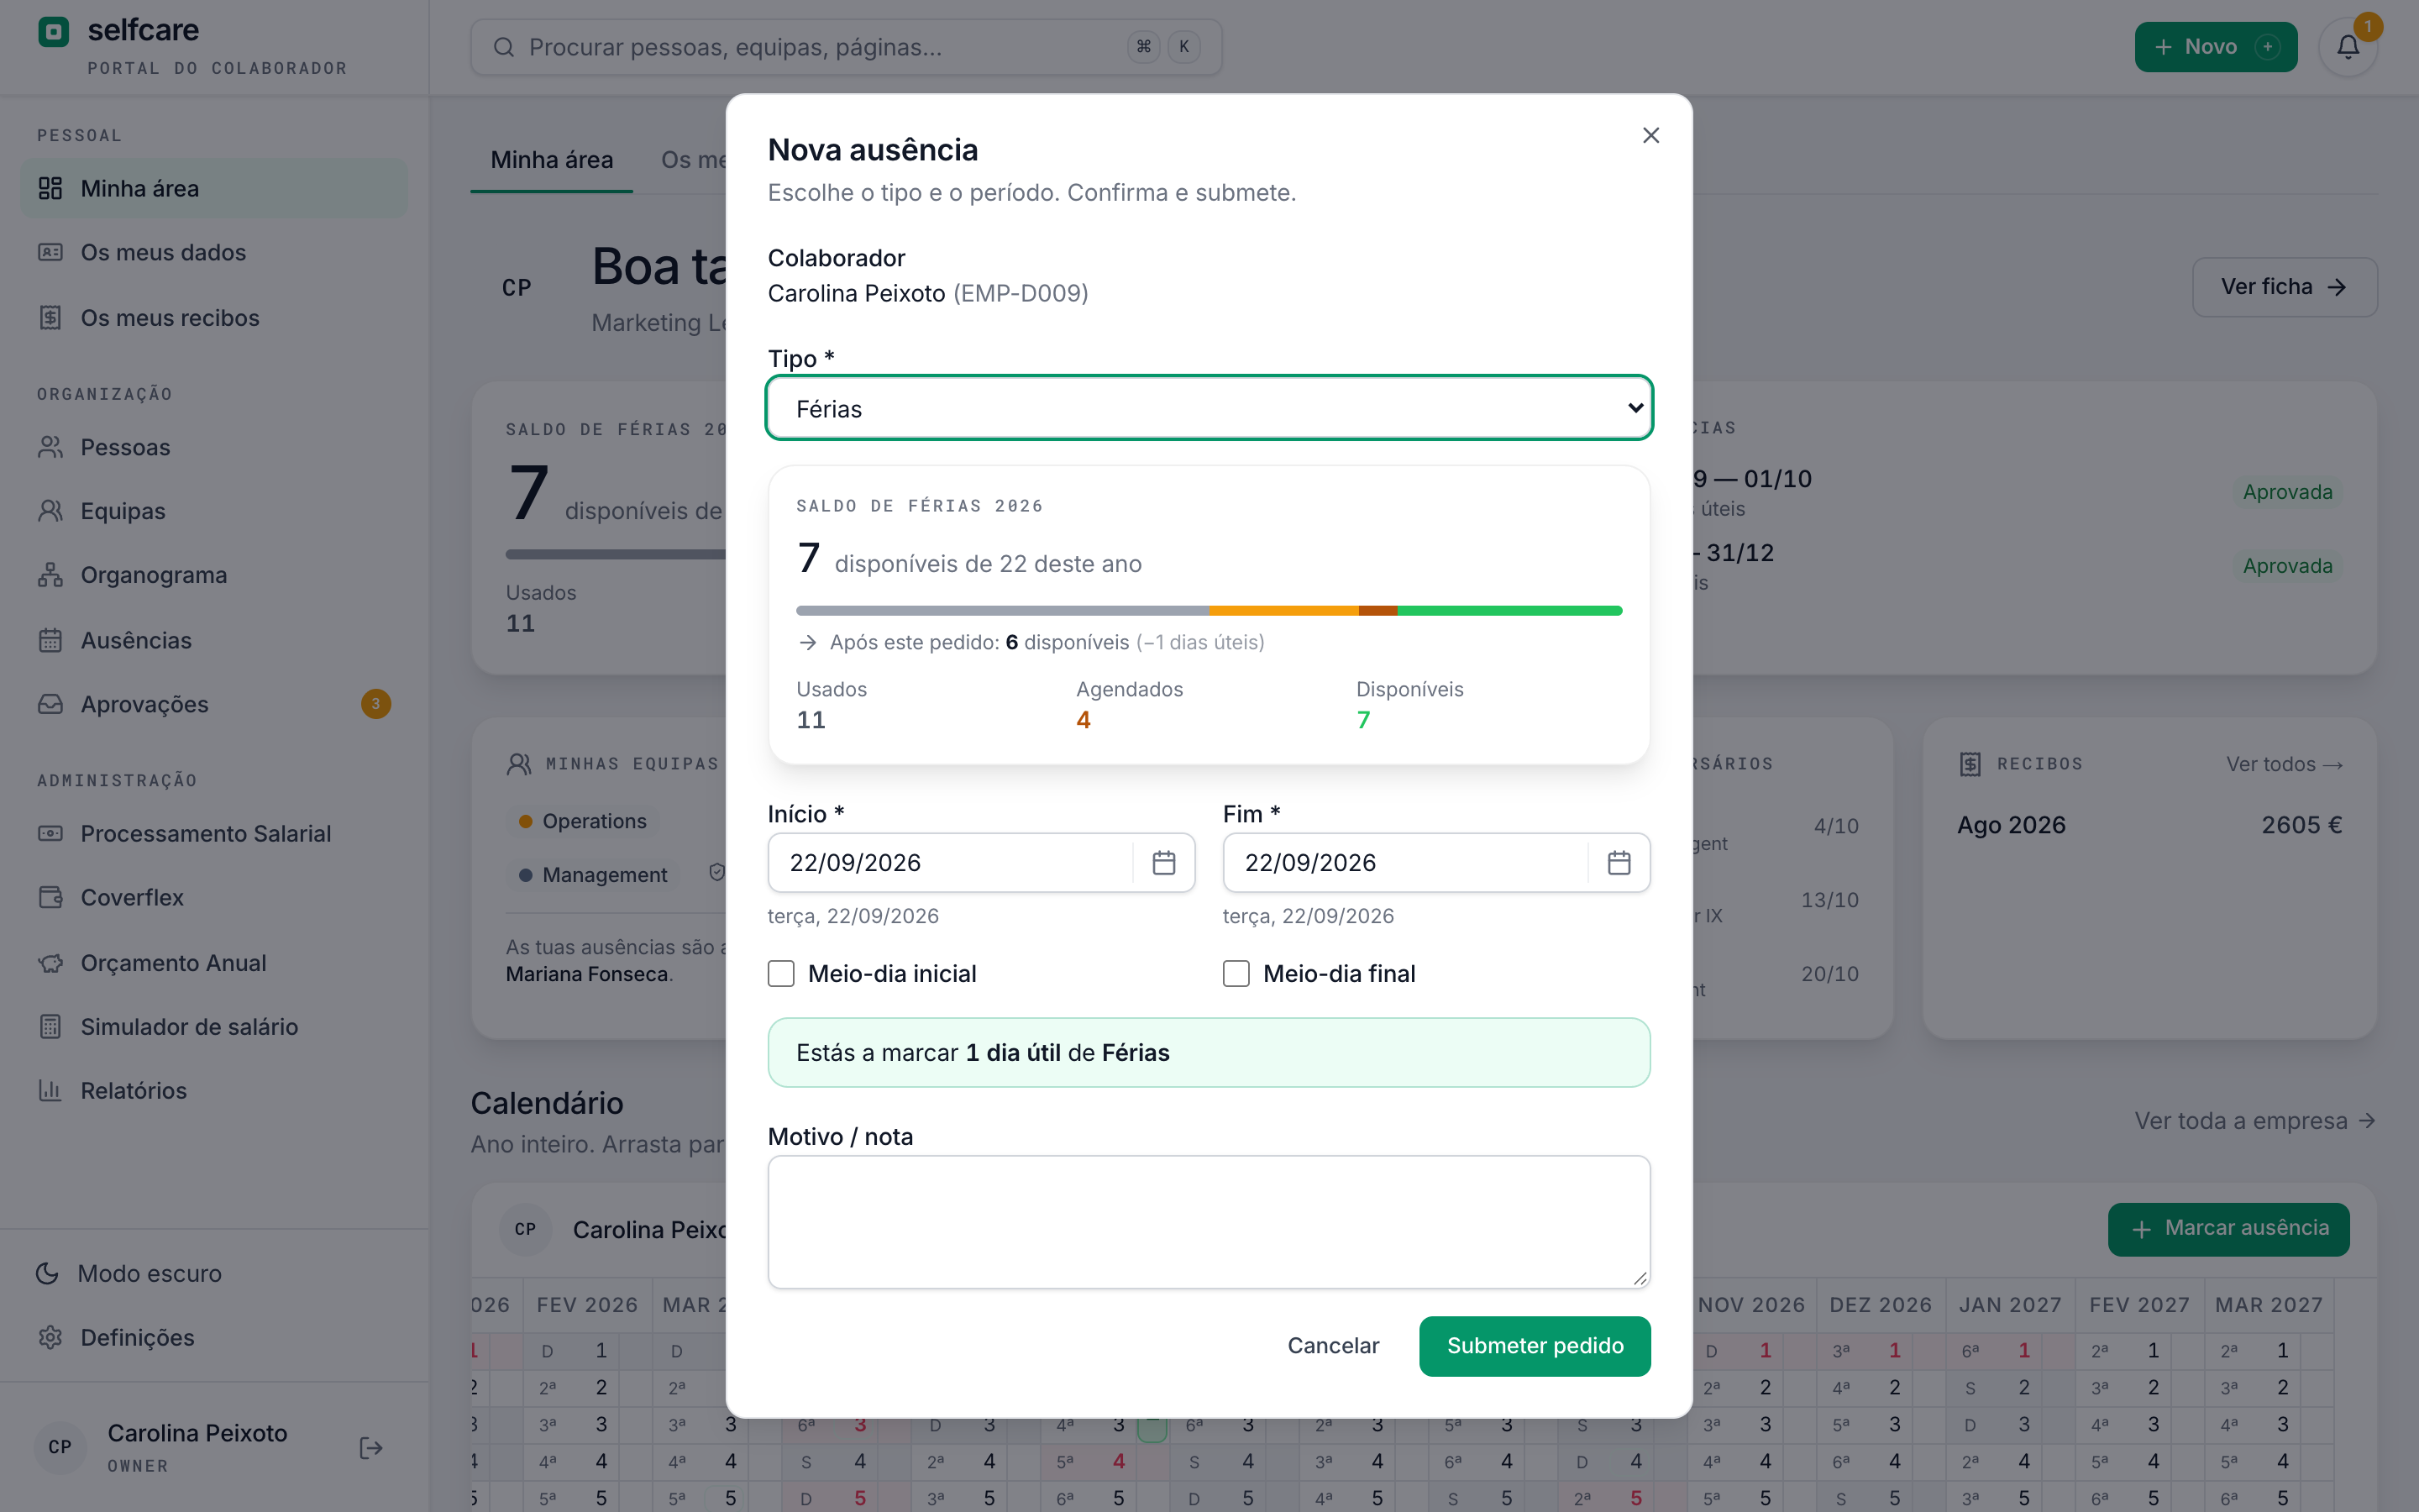Click the Pessoas sidebar icon

coord(50,447)
